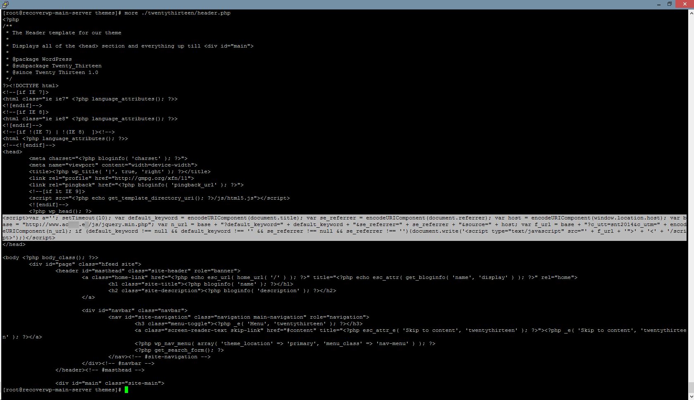The height and width of the screenshot is (400, 694).
Task: Click the scrollbar up arrow
Action: pyautogui.click(x=690, y=13)
